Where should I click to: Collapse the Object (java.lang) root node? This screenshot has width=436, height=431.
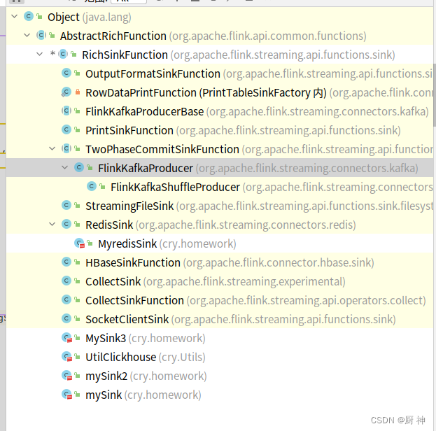pos(15,17)
